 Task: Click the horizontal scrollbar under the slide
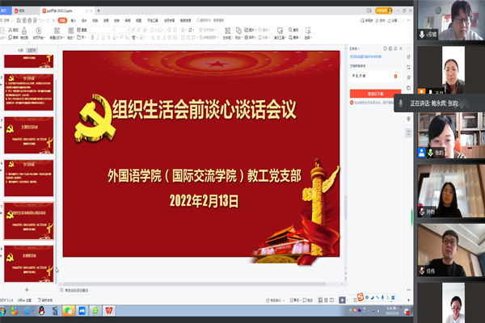[194, 283]
